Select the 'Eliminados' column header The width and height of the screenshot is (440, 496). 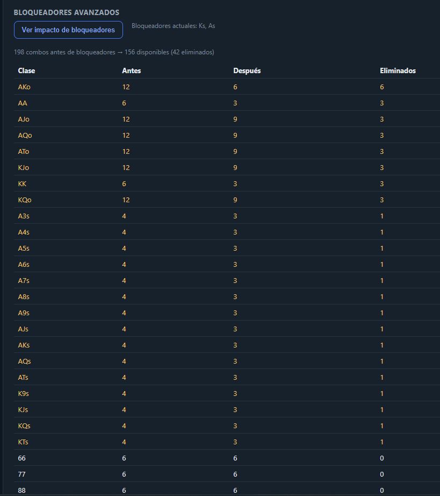pyautogui.click(x=398, y=70)
